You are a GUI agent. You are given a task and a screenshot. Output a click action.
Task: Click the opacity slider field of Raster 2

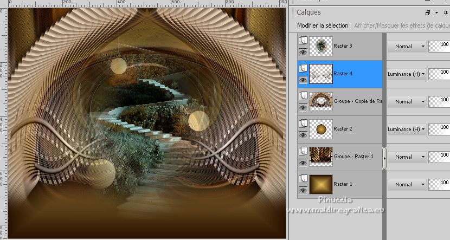point(439,129)
